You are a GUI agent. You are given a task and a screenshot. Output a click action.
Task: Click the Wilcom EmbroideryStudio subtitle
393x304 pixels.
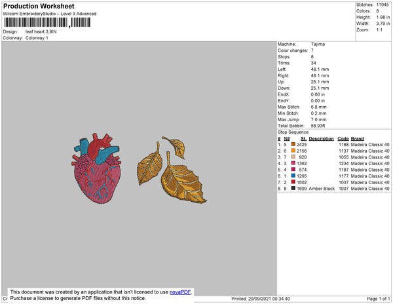coord(50,14)
